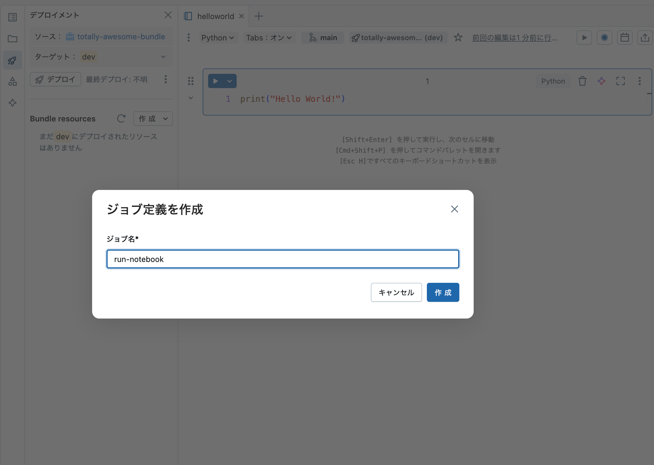Delete the cell using the trash icon

point(582,81)
